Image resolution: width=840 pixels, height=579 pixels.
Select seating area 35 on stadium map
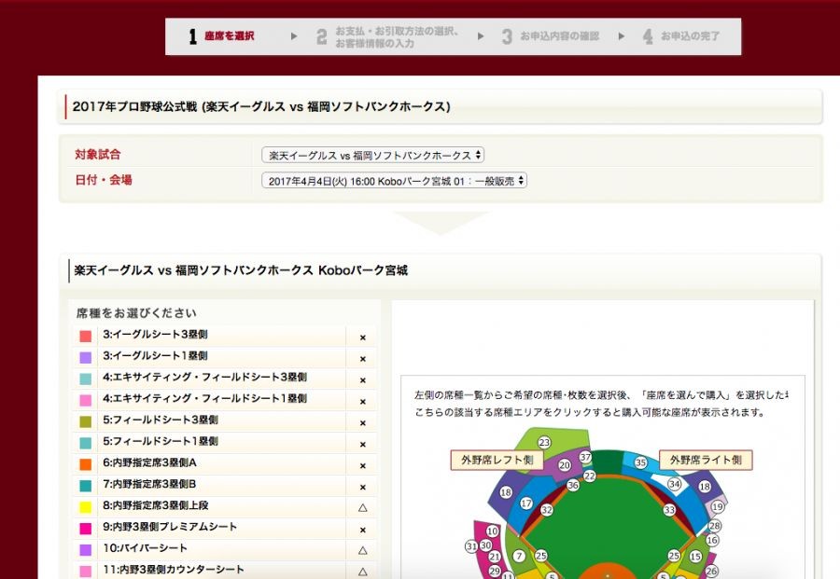pyautogui.click(x=640, y=462)
